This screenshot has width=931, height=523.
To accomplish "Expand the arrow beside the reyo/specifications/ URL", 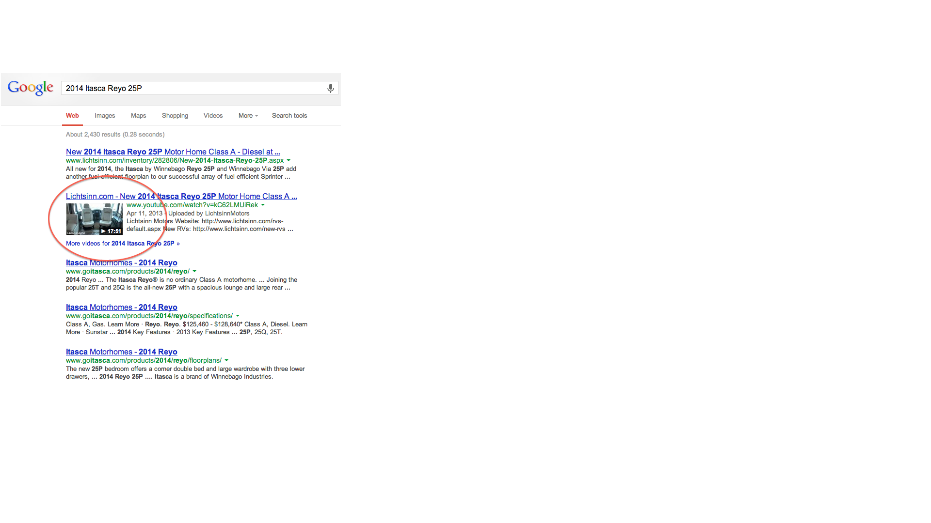I will [x=238, y=316].
